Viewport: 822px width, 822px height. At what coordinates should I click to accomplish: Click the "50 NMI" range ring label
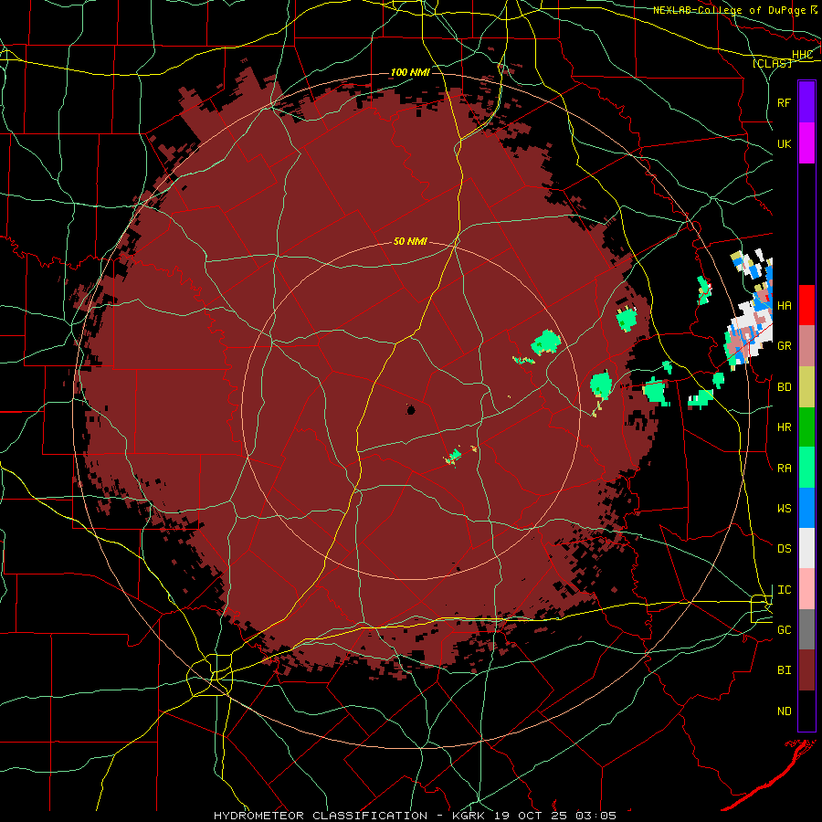(410, 241)
